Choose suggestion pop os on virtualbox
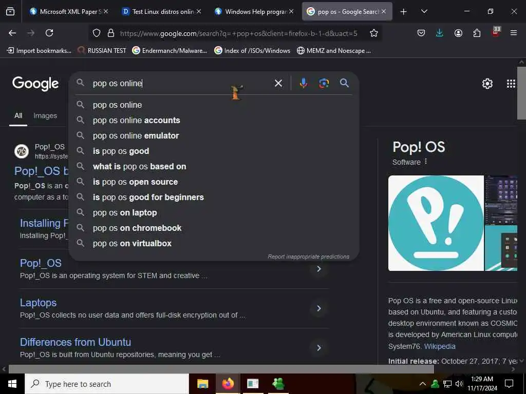 coord(214,244)
